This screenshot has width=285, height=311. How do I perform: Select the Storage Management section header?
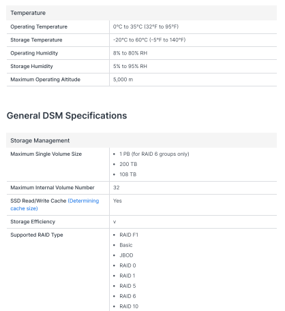coord(141,140)
